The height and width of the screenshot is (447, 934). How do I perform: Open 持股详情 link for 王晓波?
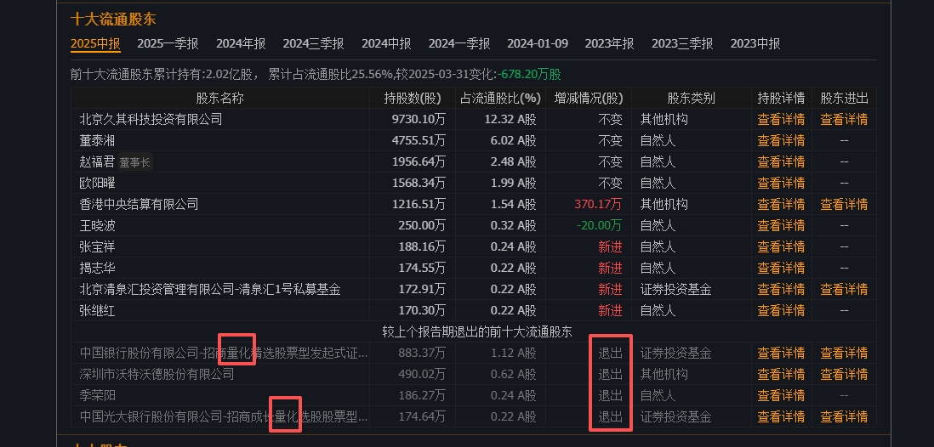781,225
